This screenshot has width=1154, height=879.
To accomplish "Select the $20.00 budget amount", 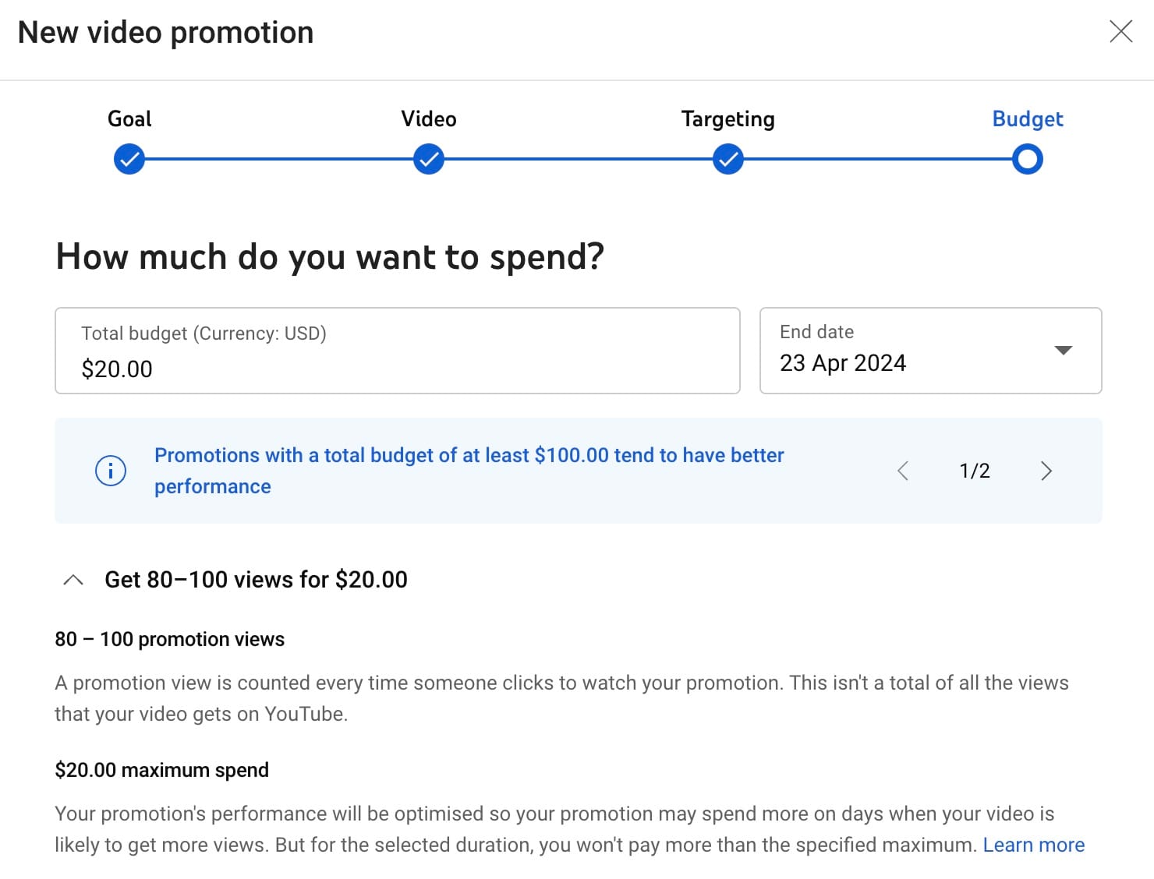I will pos(117,369).
